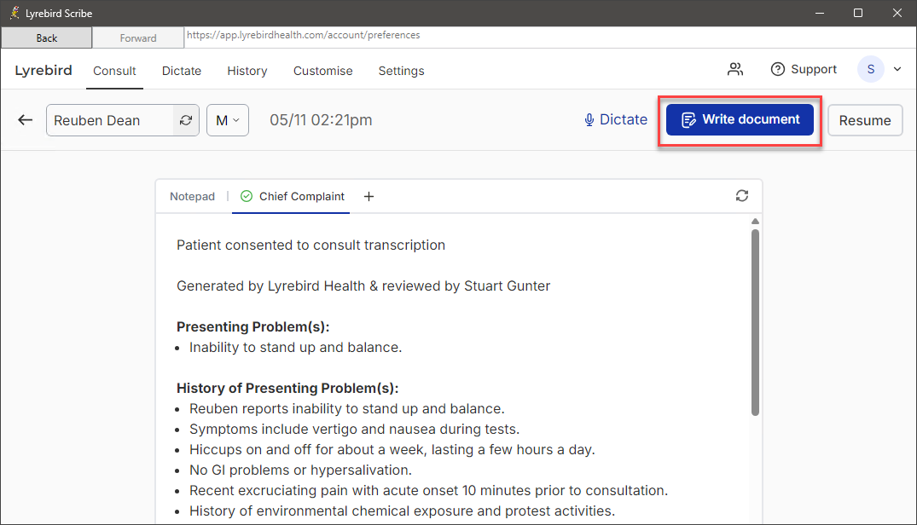Click the Support help button

[804, 70]
